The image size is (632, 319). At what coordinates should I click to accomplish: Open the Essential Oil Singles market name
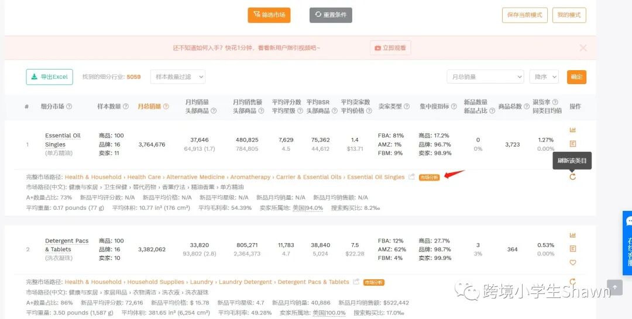(x=63, y=140)
